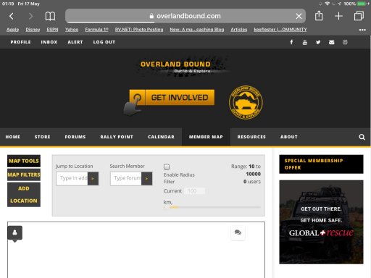Open the Safari bookmarks book icon
The height and width of the screenshot is (278, 371).
(x=50, y=16)
